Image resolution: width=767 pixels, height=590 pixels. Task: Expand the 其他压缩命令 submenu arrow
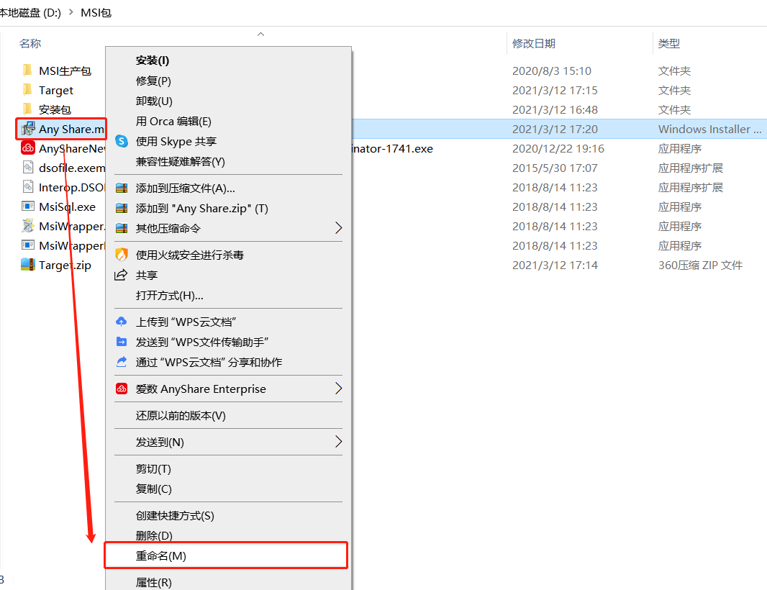[338, 228]
